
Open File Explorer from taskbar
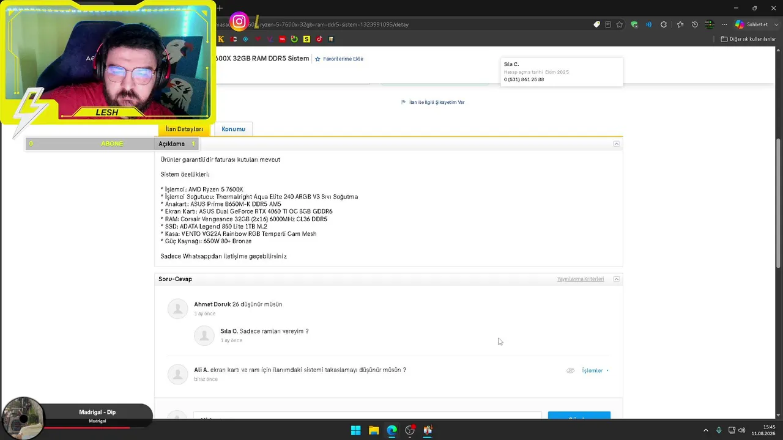tap(374, 430)
